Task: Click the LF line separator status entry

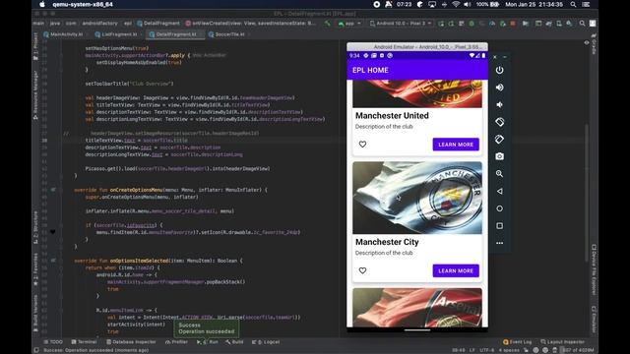Action: pos(472,350)
